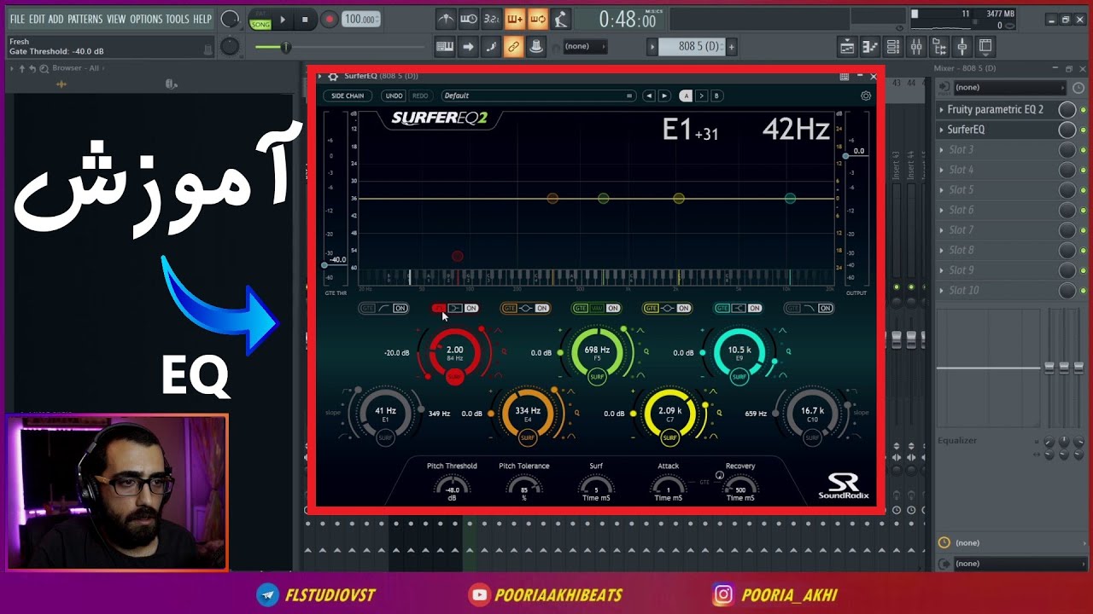Go to previous SurferEQ preset arrow

point(649,96)
